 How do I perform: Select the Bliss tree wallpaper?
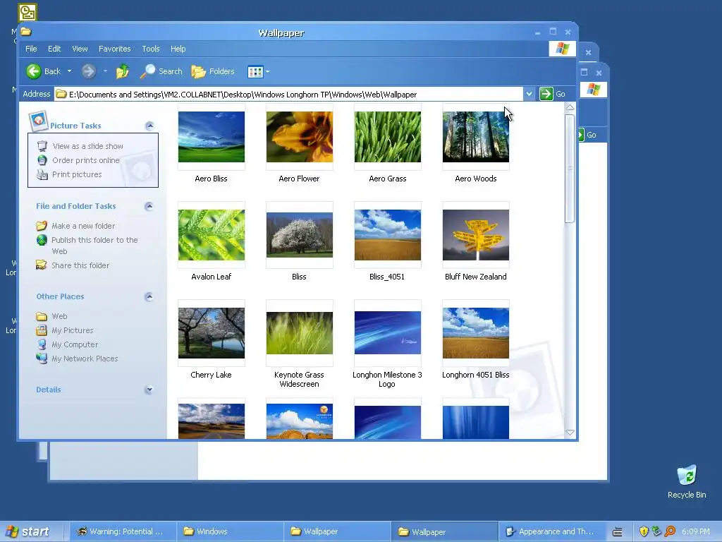click(299, 235)
